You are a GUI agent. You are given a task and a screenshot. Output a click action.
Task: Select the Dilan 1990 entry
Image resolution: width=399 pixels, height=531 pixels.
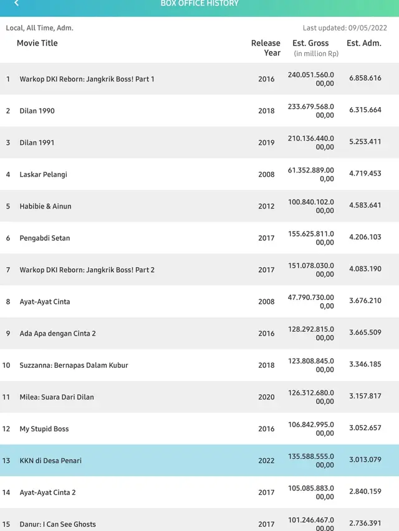pos(199,111)
